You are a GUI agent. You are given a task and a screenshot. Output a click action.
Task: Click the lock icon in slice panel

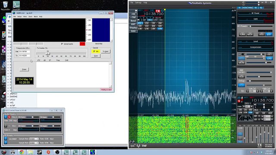click(242, 98)
